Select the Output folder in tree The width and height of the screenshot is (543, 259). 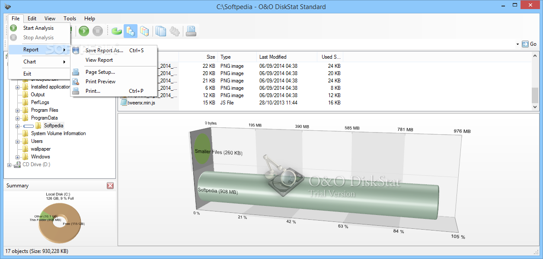[38, 95]
